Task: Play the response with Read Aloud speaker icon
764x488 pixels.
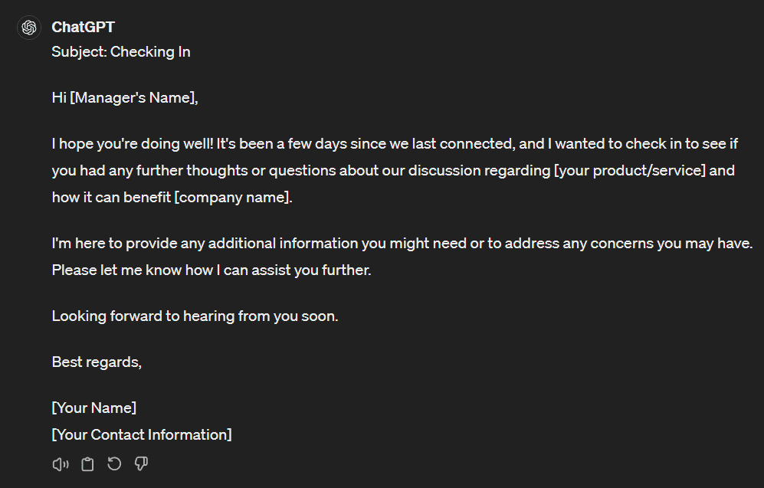Action: (61, 464)
